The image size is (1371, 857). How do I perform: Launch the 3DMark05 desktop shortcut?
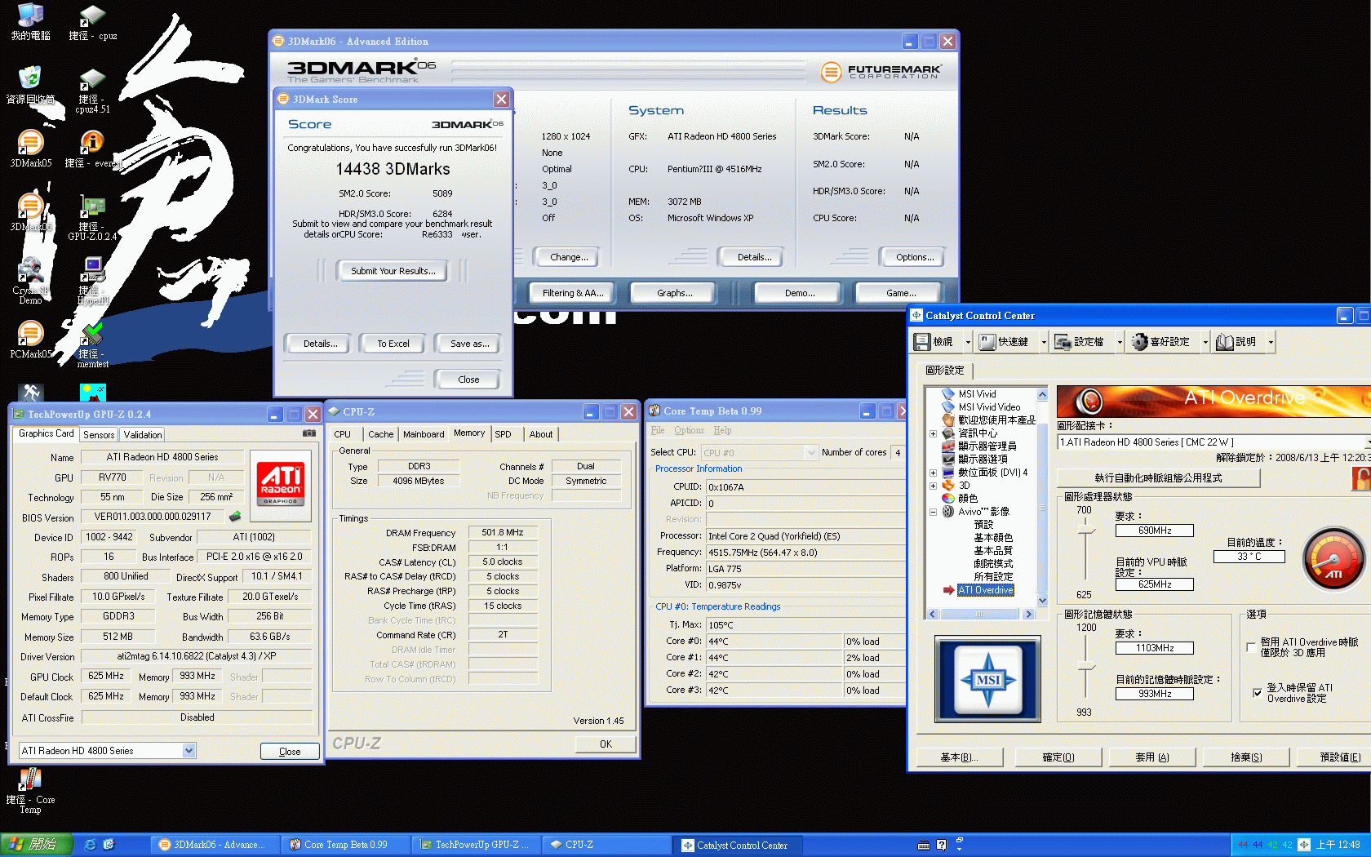(x=30, y=149)
